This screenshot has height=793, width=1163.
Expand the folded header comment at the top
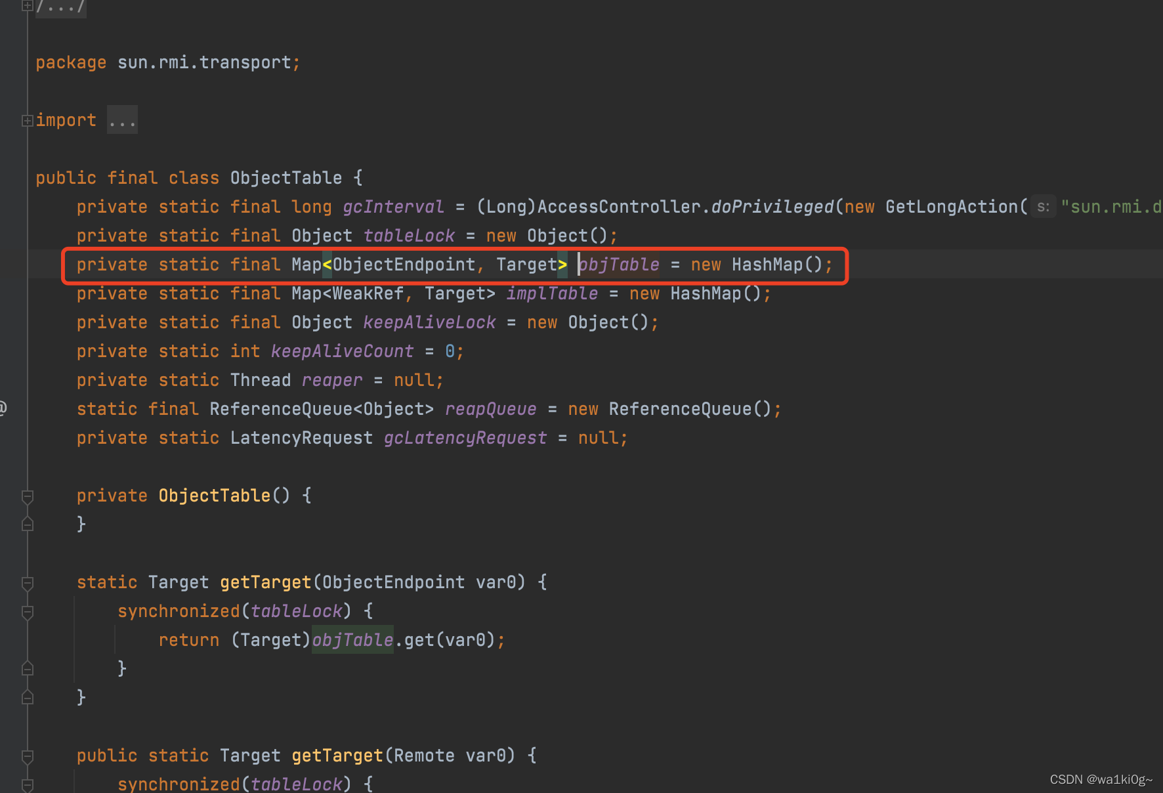pos(27,6)
